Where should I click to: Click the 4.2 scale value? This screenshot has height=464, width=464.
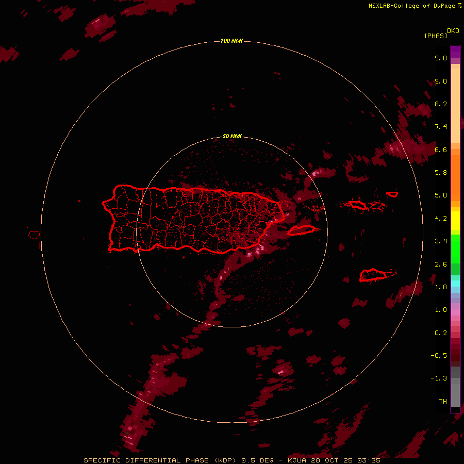click(x=441, y=219)
